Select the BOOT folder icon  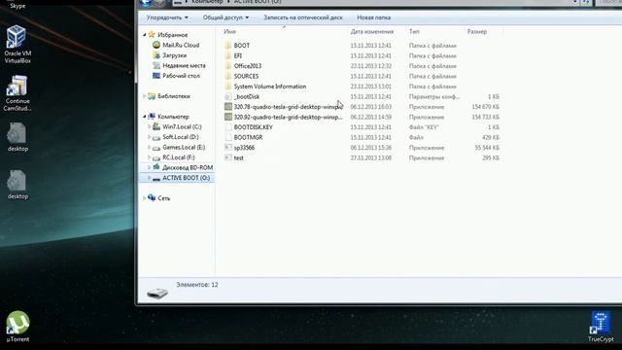coord(228,46)
